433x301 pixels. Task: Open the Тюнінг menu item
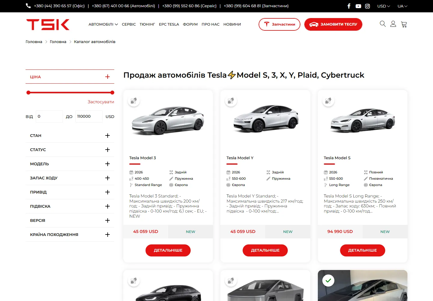click(147, 24)
